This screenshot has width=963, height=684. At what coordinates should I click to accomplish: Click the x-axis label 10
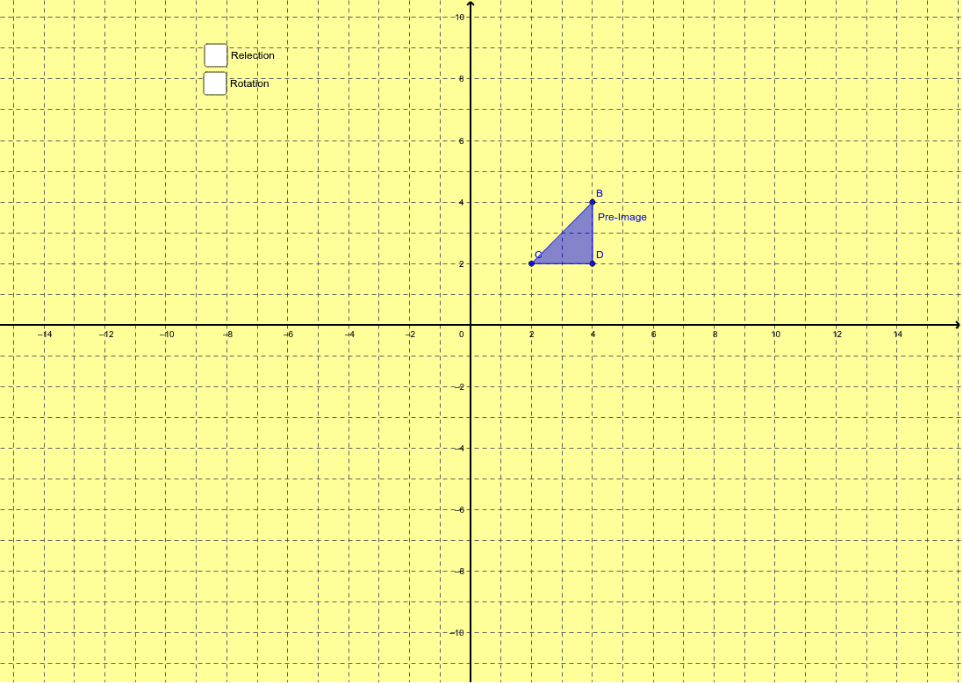[776, 335]
